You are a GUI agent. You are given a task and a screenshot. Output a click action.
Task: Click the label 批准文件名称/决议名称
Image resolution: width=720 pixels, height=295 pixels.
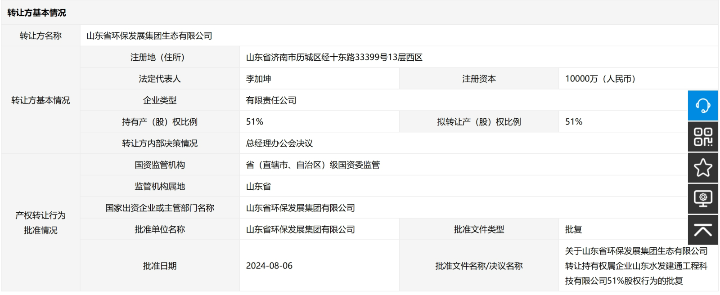point(479,266)
